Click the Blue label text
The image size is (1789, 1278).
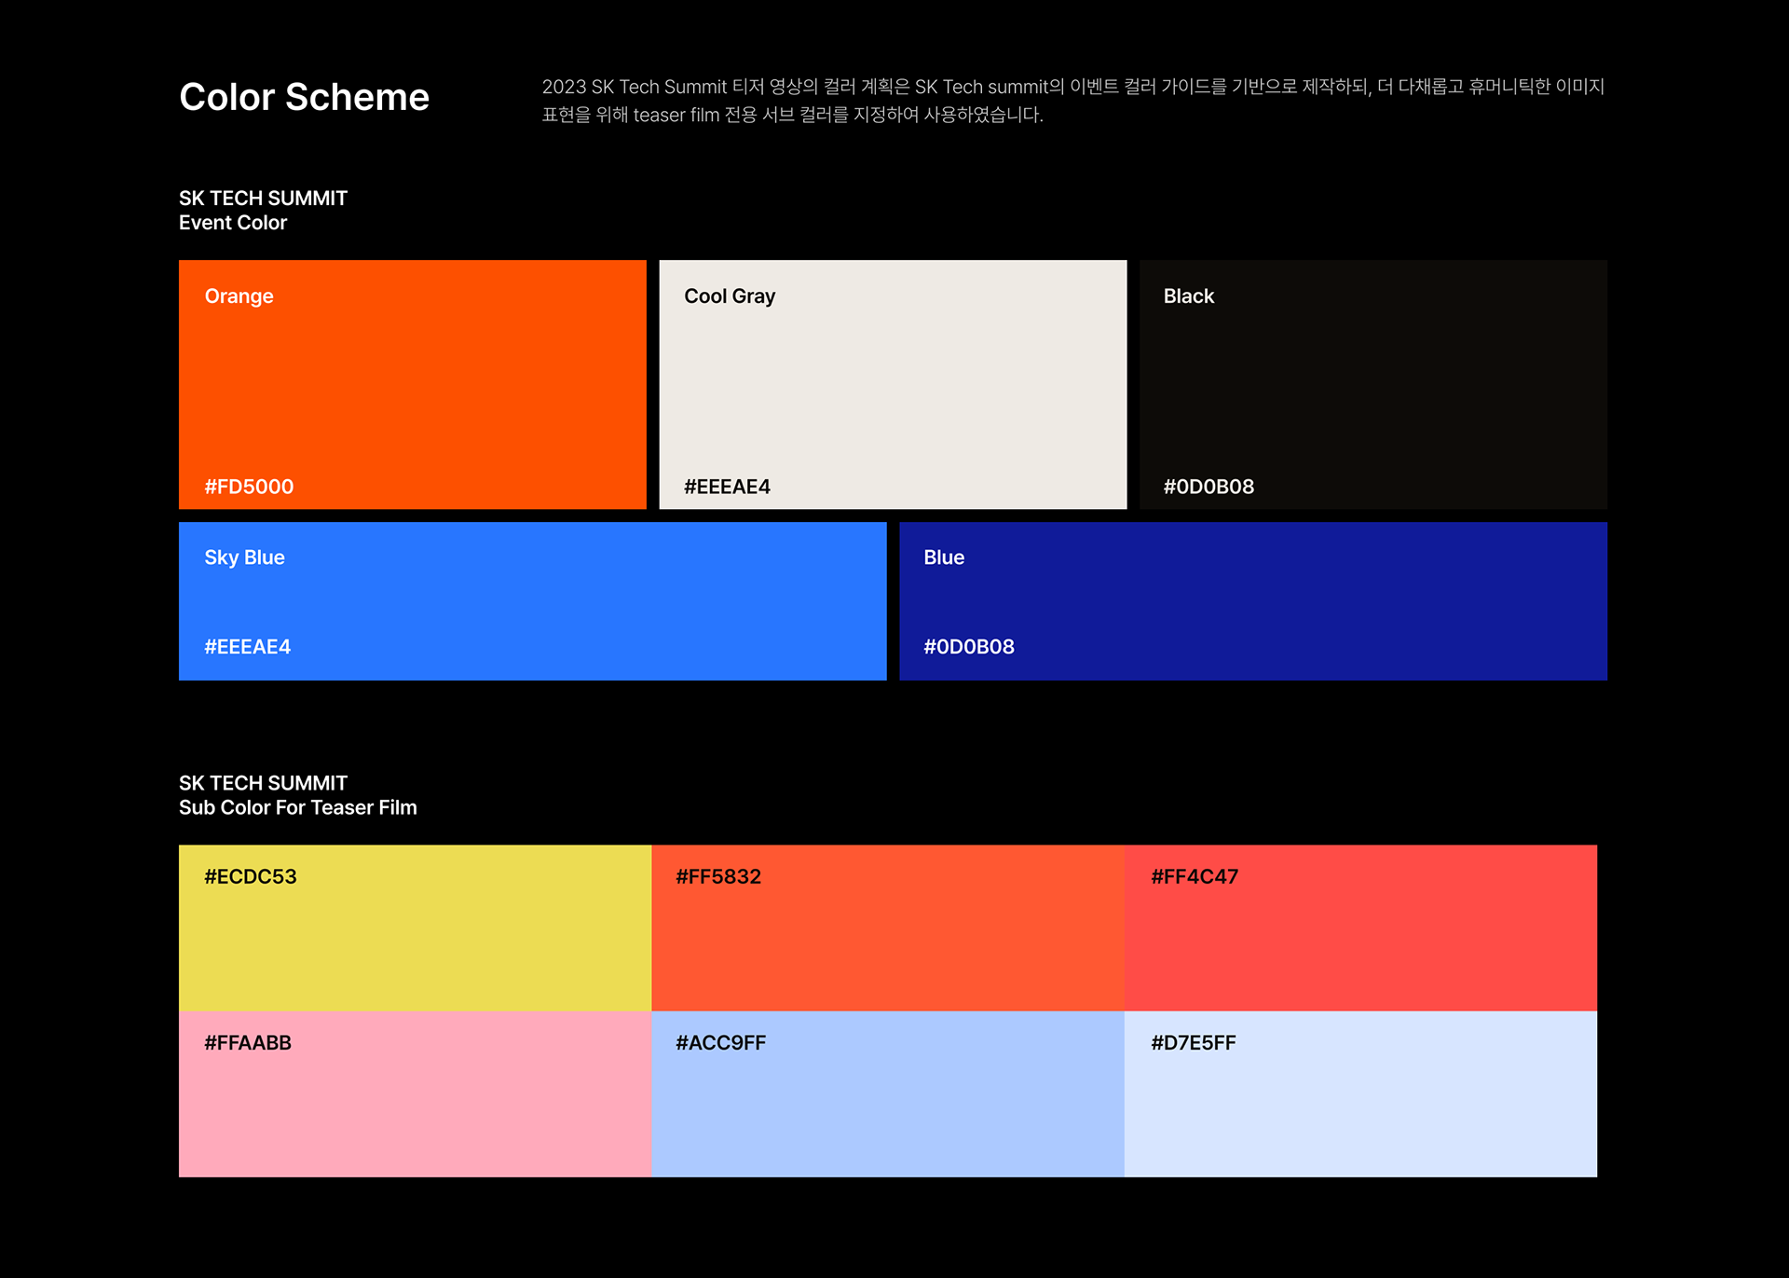[x=943, y=557]
